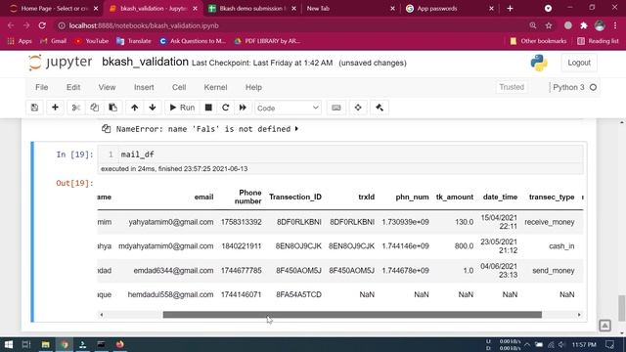
Task: Save notebook with floppy disk icon
Action: click(34, 108)
